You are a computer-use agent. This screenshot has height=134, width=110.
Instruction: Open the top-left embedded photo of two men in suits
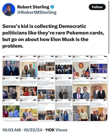click(x=11, y=68)
